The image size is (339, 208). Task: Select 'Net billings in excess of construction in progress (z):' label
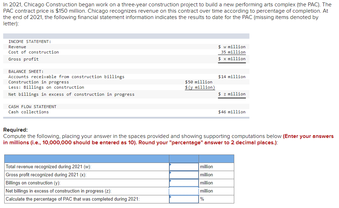(x=59, y=191)
